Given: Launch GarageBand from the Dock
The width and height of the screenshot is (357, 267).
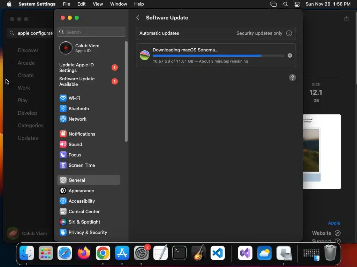Looking at the screenshot, I should pyautogui.click(x=198, y=253).
